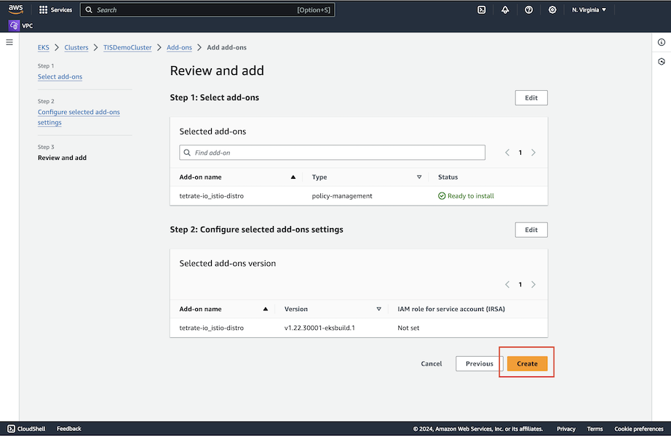Return to Configure selected add-ons settings step
Screen dimensions: 671x436
click(79, 117)
